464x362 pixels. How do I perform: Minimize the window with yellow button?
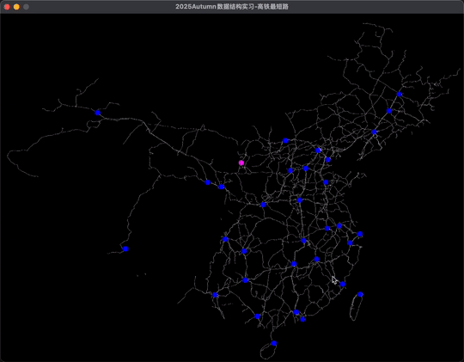tap(16, 7)
